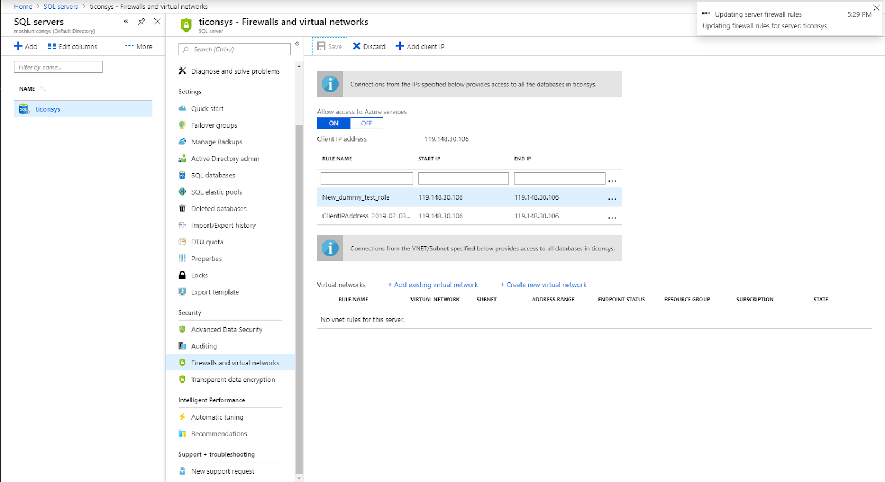Viewport: 885px width, 482px height.
Task: Click the menu scrollbar up arrow
Action: point(299,66)
